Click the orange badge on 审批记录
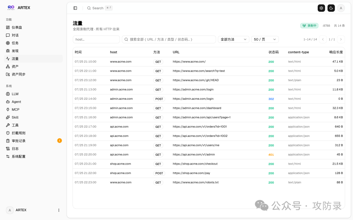 (x=59, y=140)
